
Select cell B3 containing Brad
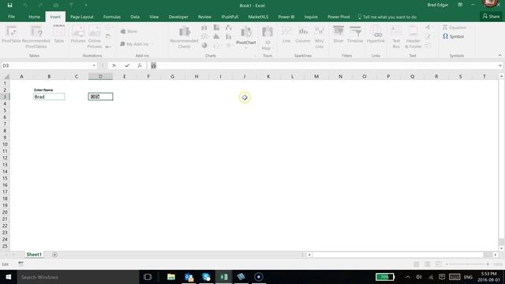tap(49, 96)
